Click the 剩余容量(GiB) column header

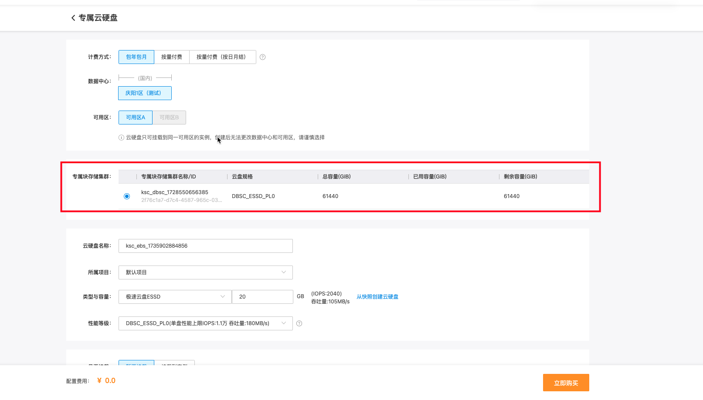click(x=520, y=177)
